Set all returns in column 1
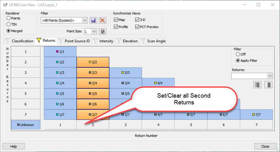280x152 pixels. pos(60,125)
